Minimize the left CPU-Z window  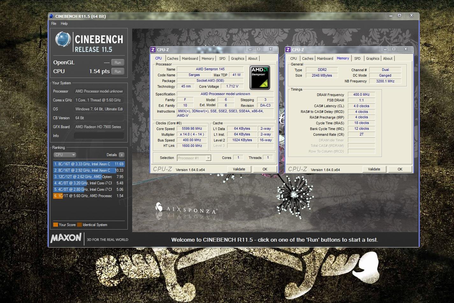(250, 49)
